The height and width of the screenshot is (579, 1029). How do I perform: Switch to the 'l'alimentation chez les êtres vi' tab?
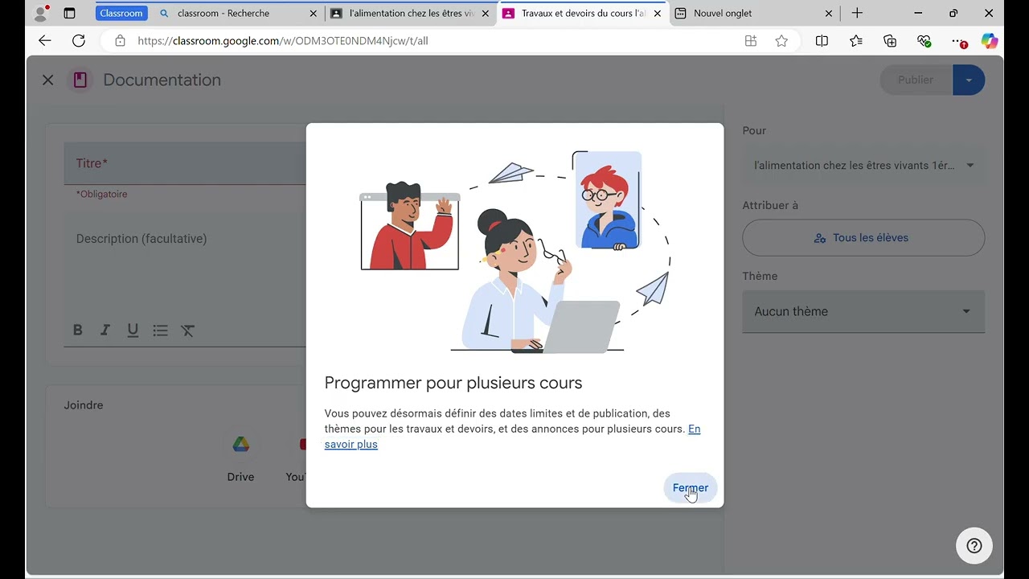tap(412, 13)
